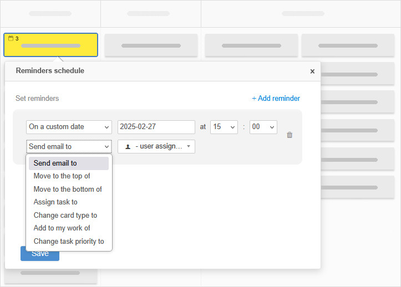Select the yellow highlighted card
Viewport: 401px width, 287px height.
(50, 45)
